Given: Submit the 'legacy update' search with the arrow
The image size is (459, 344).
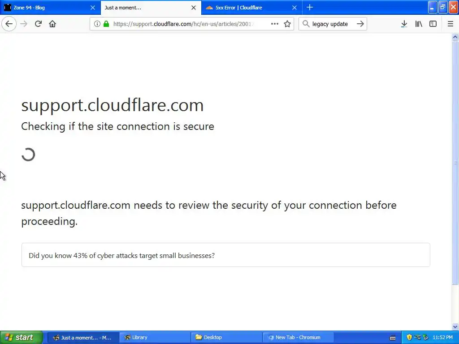Looking at the screenshot, I should click(x=360, y=24).
